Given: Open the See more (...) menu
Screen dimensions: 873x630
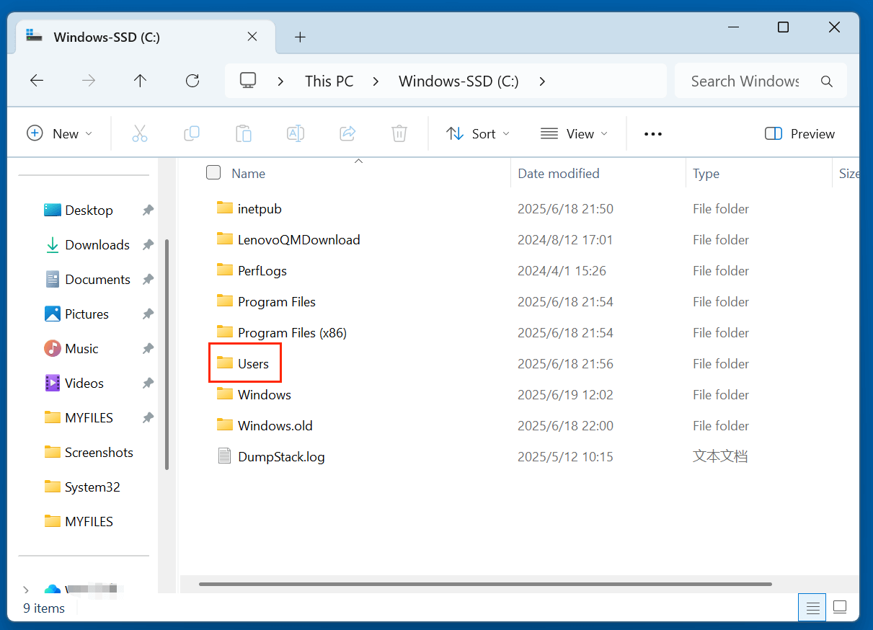Looking at the screenshot, I should (652, 133).
